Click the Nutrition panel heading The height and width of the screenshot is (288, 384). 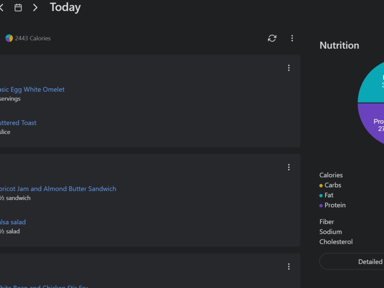pos(339,46)
